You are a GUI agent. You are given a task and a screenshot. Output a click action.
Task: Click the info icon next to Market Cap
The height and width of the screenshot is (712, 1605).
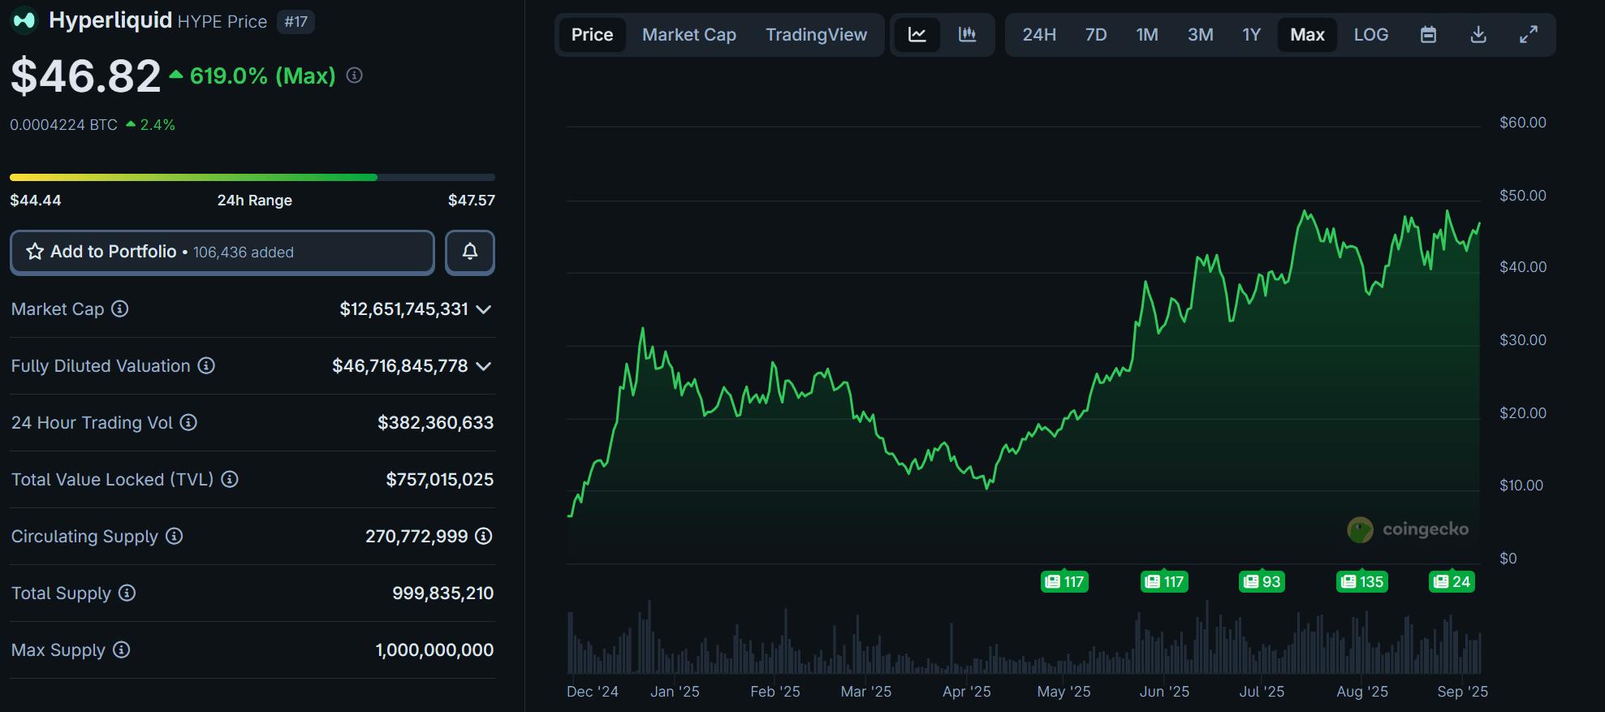point(120,309)
